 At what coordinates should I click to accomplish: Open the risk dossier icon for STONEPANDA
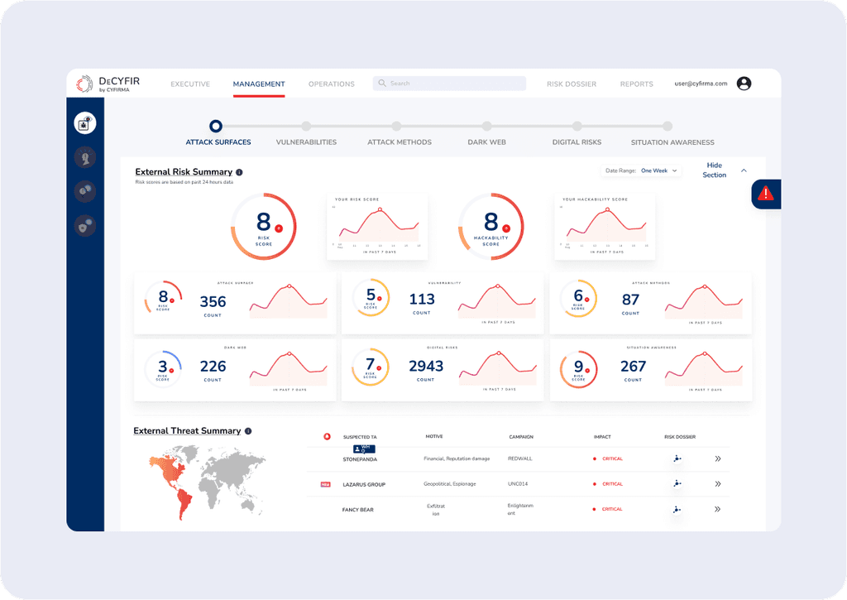tap(677, 459)
